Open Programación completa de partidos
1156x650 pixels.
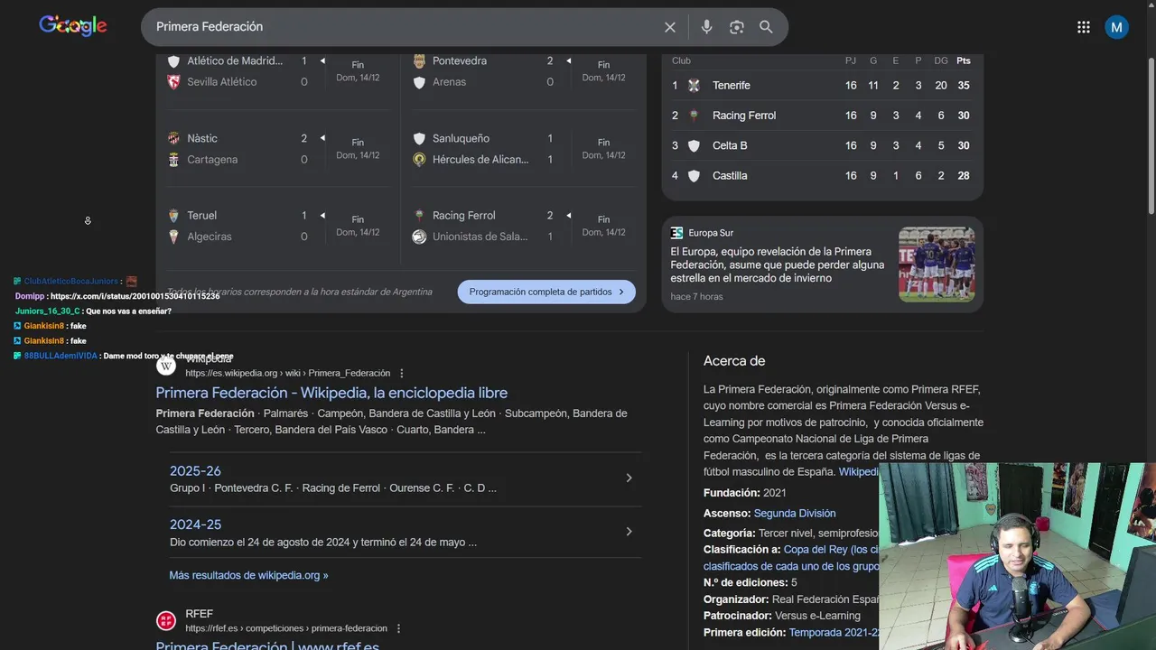546,292
